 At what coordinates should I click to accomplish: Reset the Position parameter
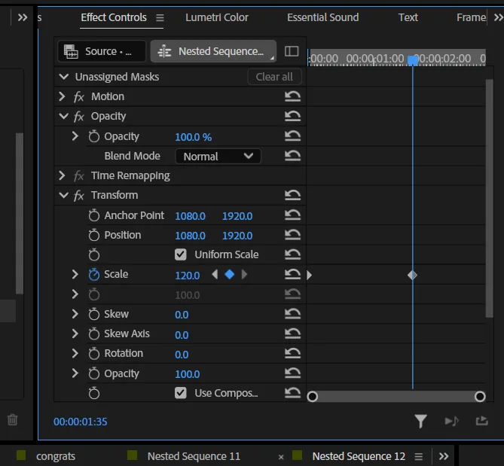click(292, 235)
